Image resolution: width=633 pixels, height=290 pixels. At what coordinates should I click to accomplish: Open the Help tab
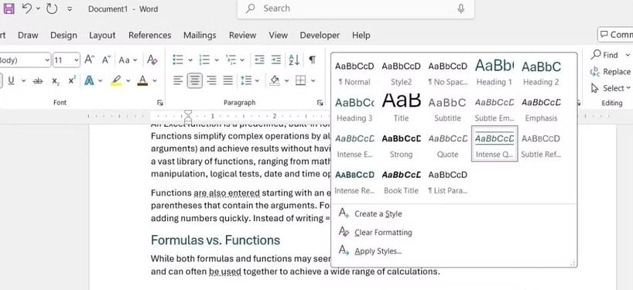tap(361, 36)
